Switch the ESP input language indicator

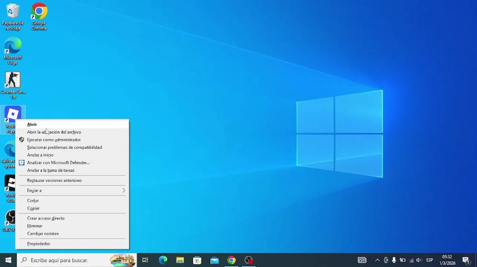pos(430,260)
